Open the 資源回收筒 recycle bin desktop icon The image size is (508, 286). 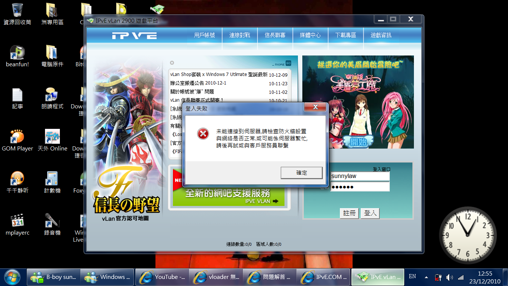[x=17, y=14]
